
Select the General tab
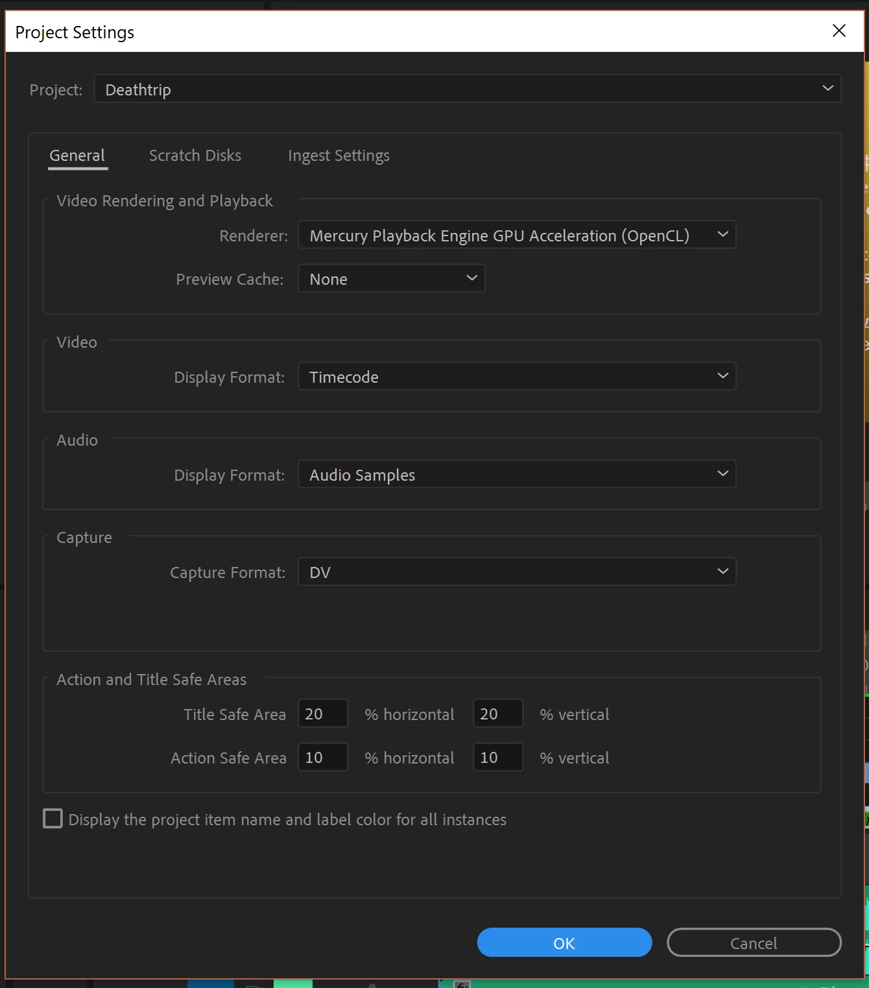coord(77,156)
